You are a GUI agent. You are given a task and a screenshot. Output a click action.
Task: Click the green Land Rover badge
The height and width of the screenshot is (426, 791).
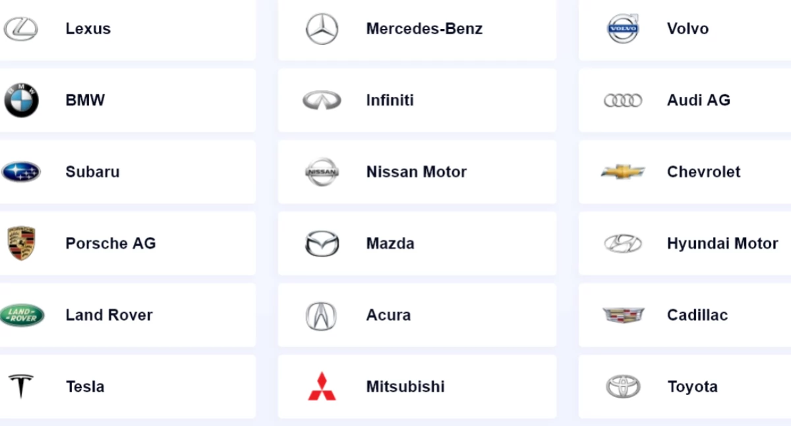coord(22,315)
